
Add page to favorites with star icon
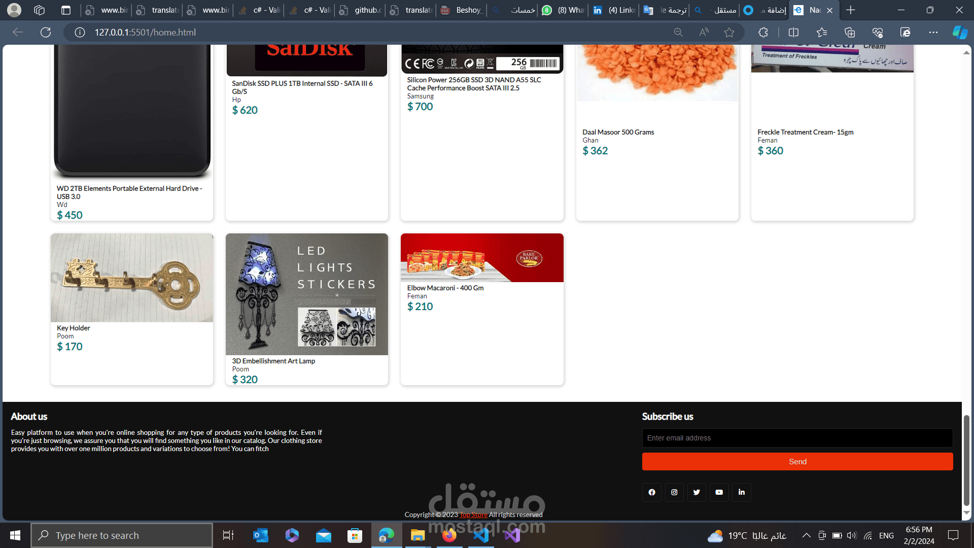click(729, 32)
